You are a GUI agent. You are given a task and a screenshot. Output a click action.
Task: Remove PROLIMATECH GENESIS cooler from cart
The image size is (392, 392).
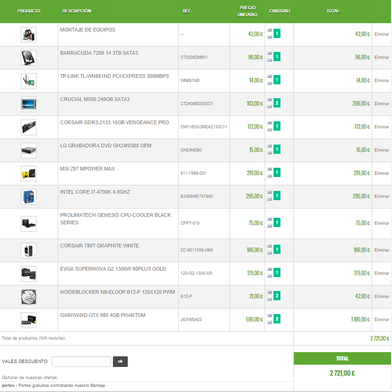click(x=381, y=223)
